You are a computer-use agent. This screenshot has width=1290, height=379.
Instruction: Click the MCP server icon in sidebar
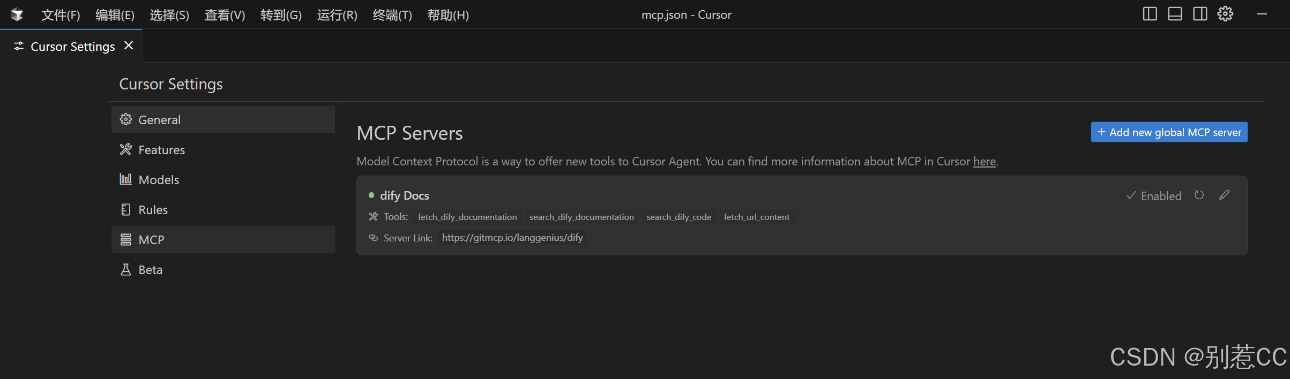coord(125,239)
